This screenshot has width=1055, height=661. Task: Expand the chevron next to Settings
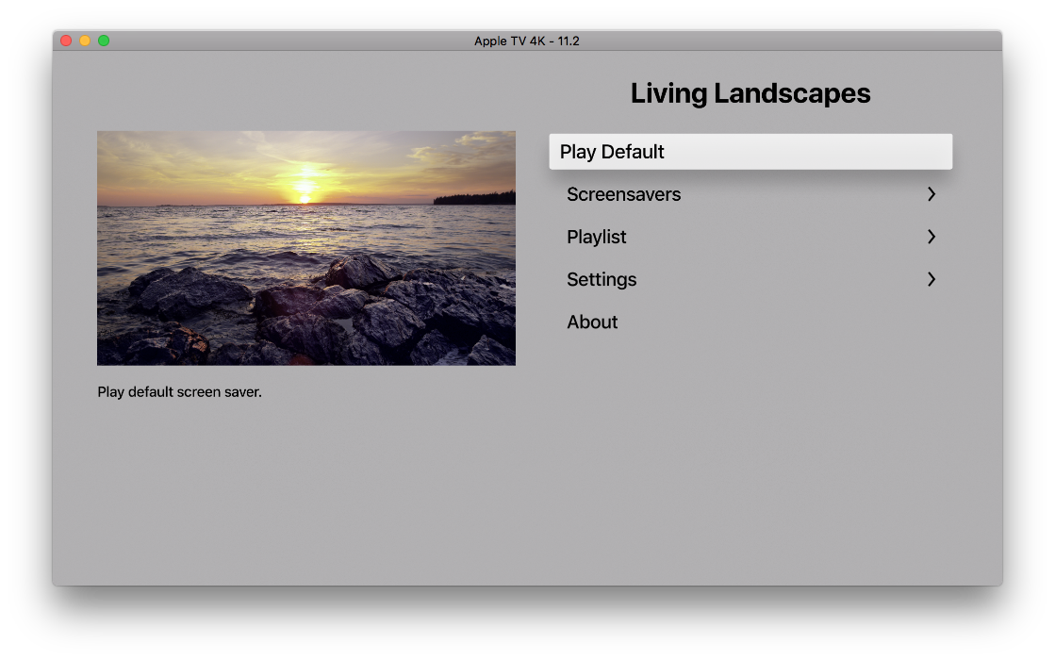931,279
